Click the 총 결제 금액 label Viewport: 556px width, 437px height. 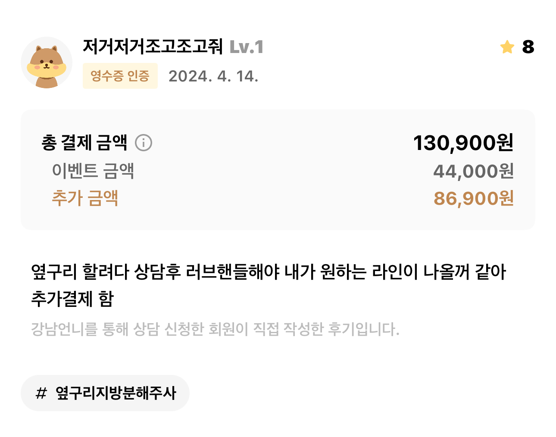click(x=84, y=143)
